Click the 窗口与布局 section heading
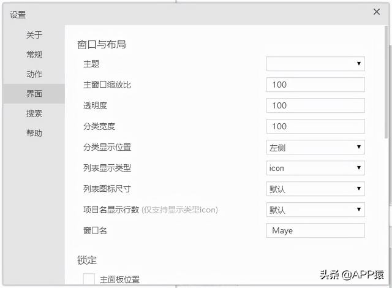 click(x=102, y=45)
